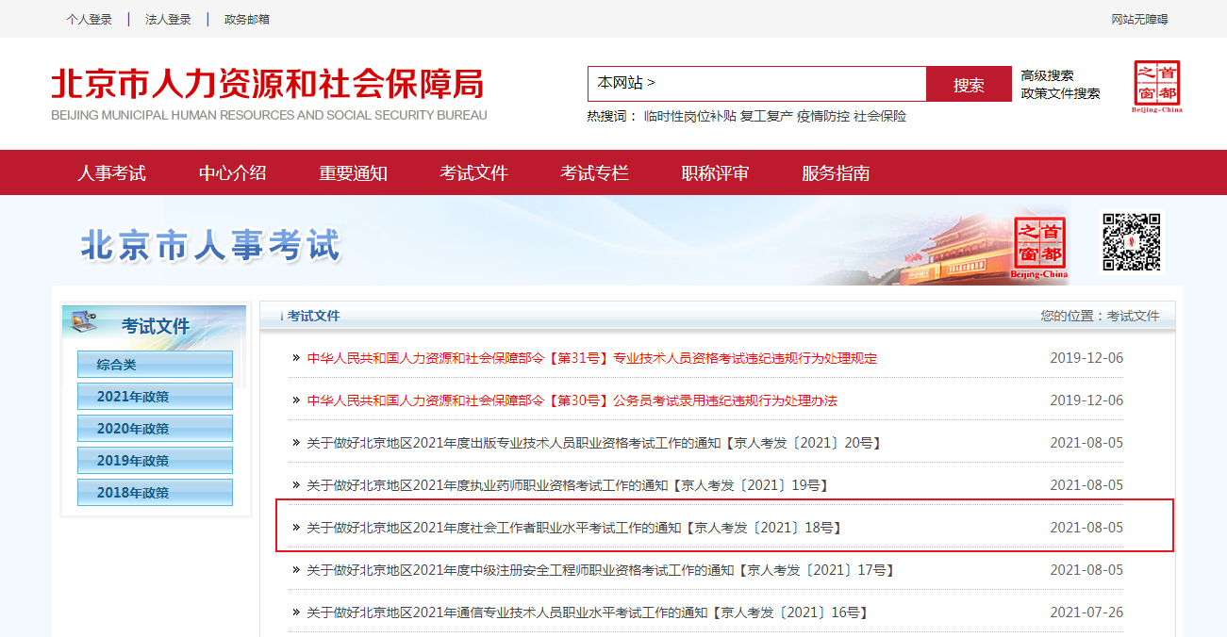Screen dimensions: 1227x637
Task: Select 综合类 in sidebar
Action: (155, 365)
